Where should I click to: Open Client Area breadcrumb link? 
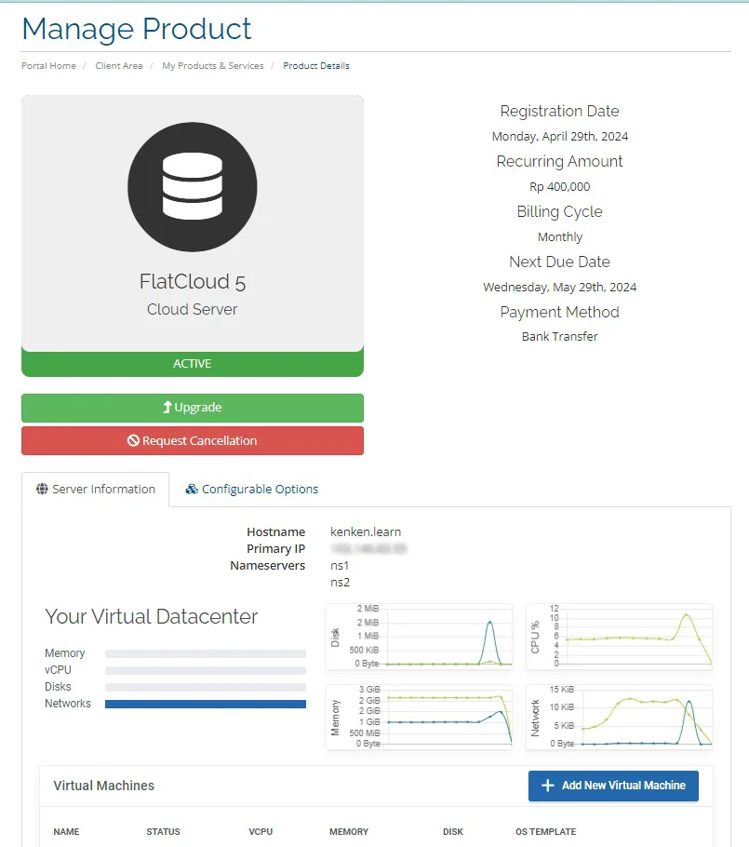119,66
